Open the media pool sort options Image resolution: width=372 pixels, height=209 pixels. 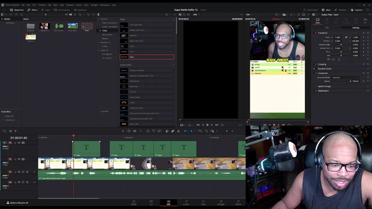pos(89,15)
